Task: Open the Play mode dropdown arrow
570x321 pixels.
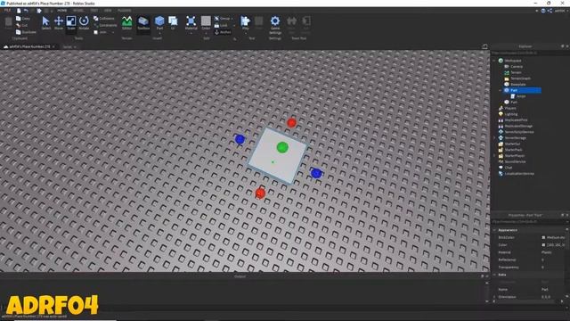Action: tap(246, 34)
